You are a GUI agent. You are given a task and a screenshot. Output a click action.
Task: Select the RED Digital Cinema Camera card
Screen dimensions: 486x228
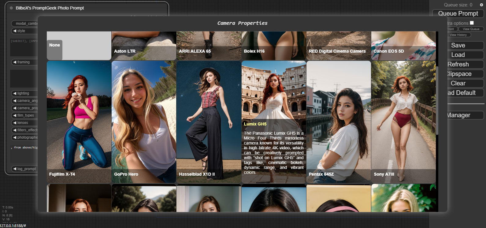[339, 46]
